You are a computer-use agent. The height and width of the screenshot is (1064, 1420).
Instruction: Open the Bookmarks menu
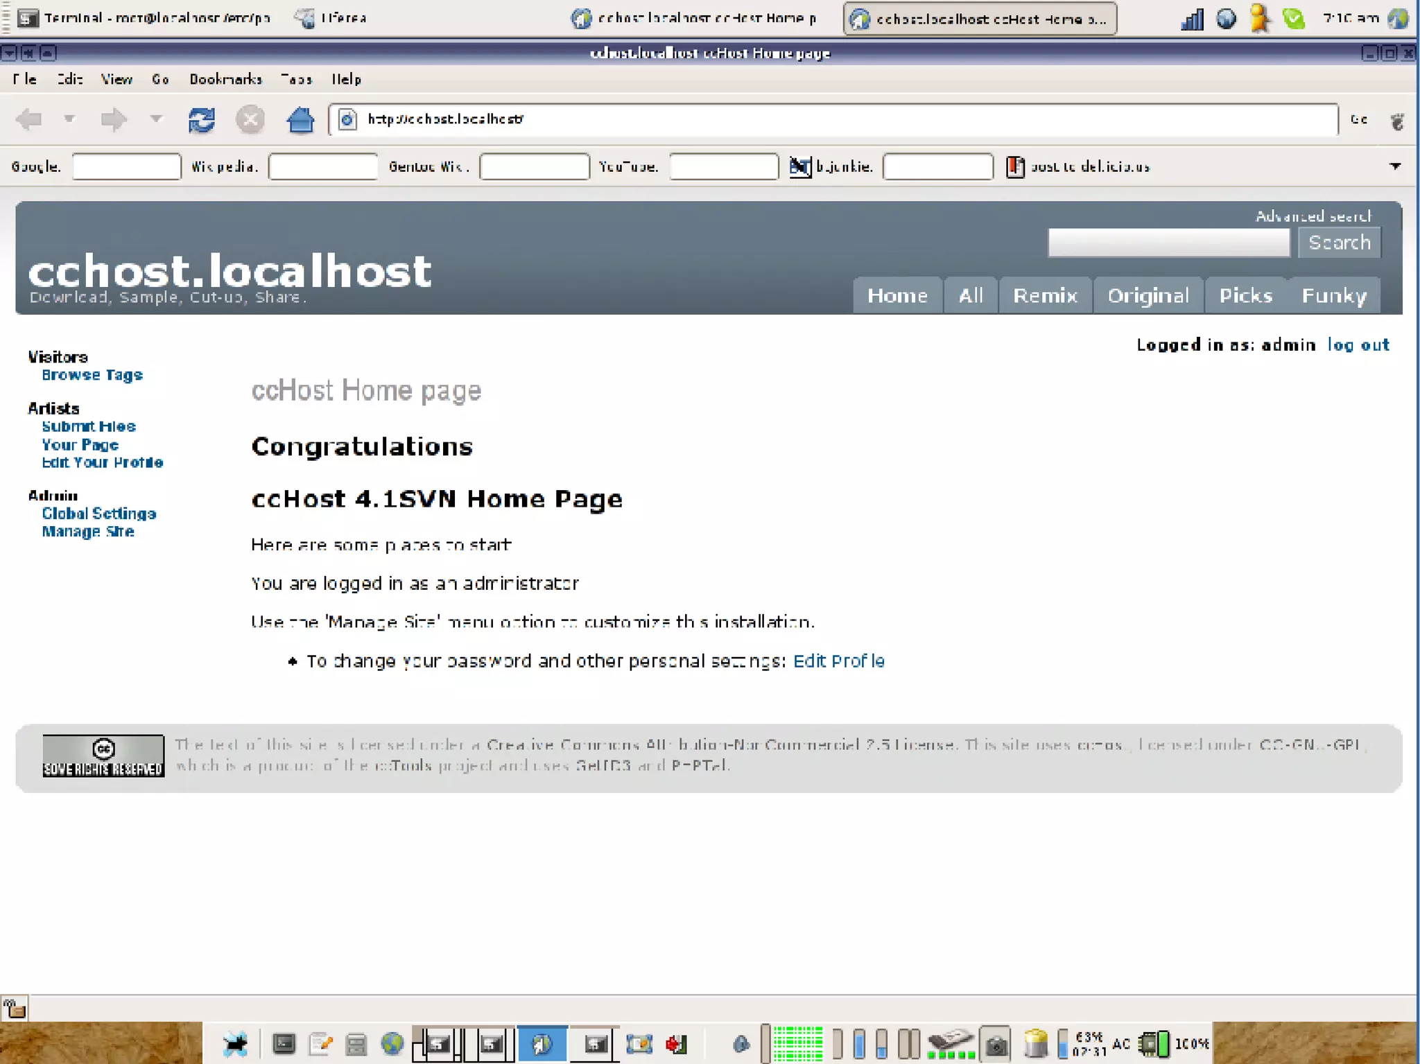[x=225, y=79]
